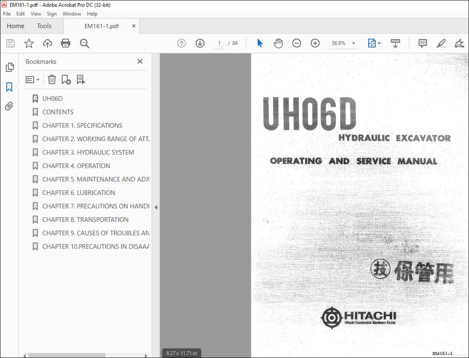Choose the Selection arrow tool
The width and height of the screenshot is (469, 358).
click(x=260, y=43)
